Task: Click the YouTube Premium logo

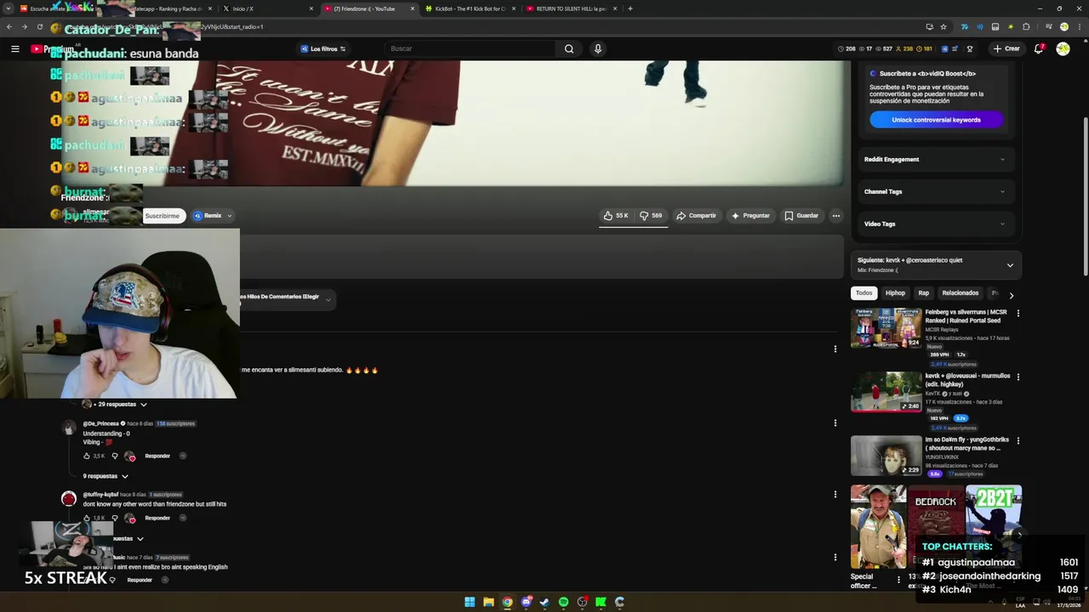Action: tap(53, 48)
